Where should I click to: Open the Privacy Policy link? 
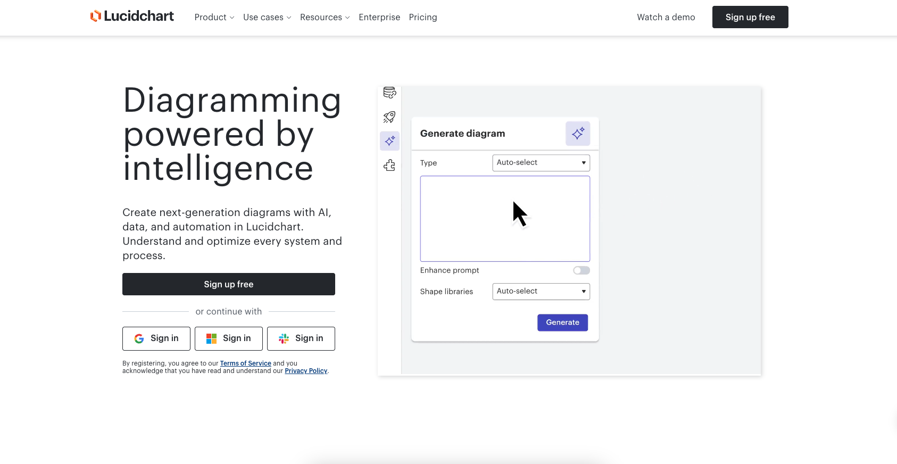pyautogui.click(x=306, y=371)
